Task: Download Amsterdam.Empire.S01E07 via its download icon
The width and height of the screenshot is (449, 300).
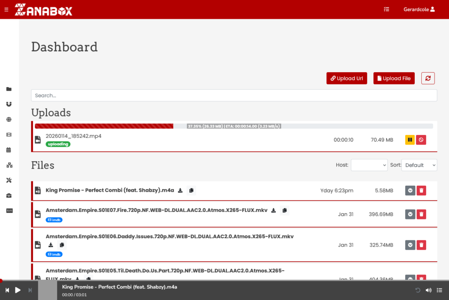Action: click(274, 210)
